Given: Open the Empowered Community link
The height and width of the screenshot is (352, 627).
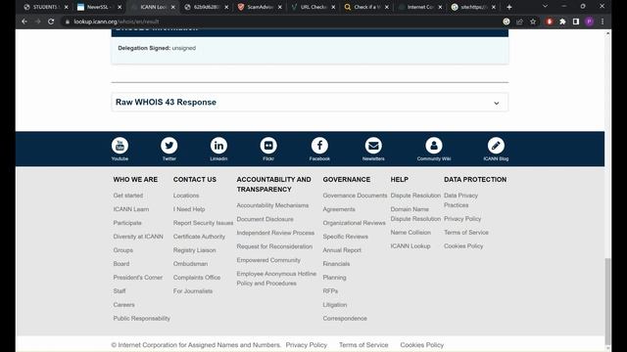Looking at the screenshot, I should point(268,260).
